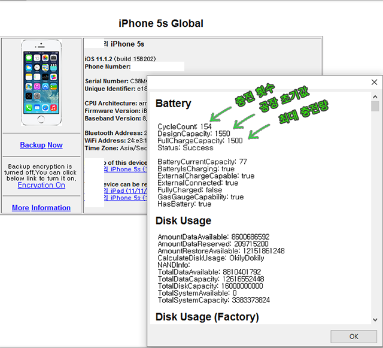Select the FullChargeCapacity: 1500 line

pyautogui.click(x=200, y=141)
